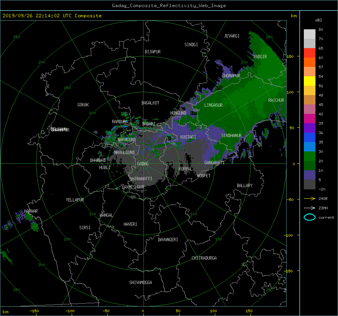Select the magenta 42 dBZ color swatch
Screen dimensions: 338x316
(309, 118)
